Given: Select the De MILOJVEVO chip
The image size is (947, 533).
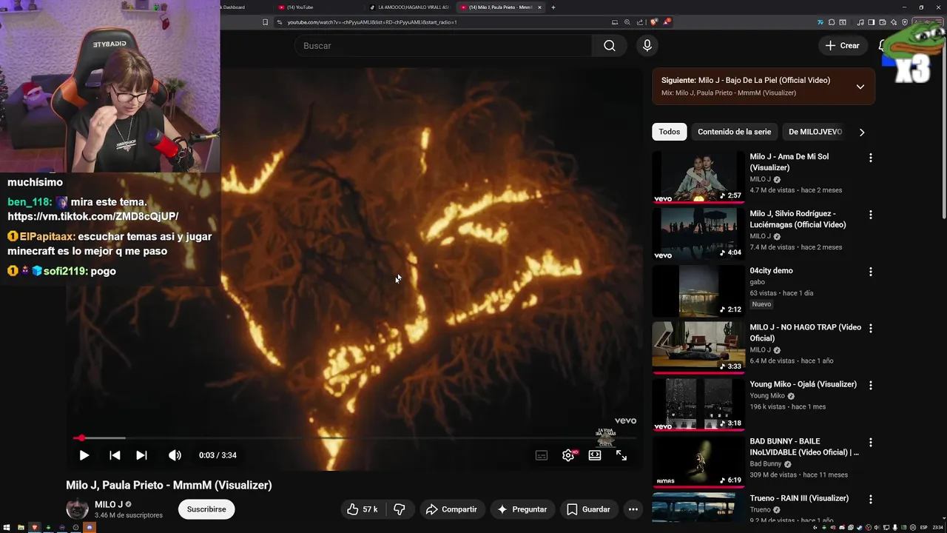Looking at the screenshot, I should (815, 132).
